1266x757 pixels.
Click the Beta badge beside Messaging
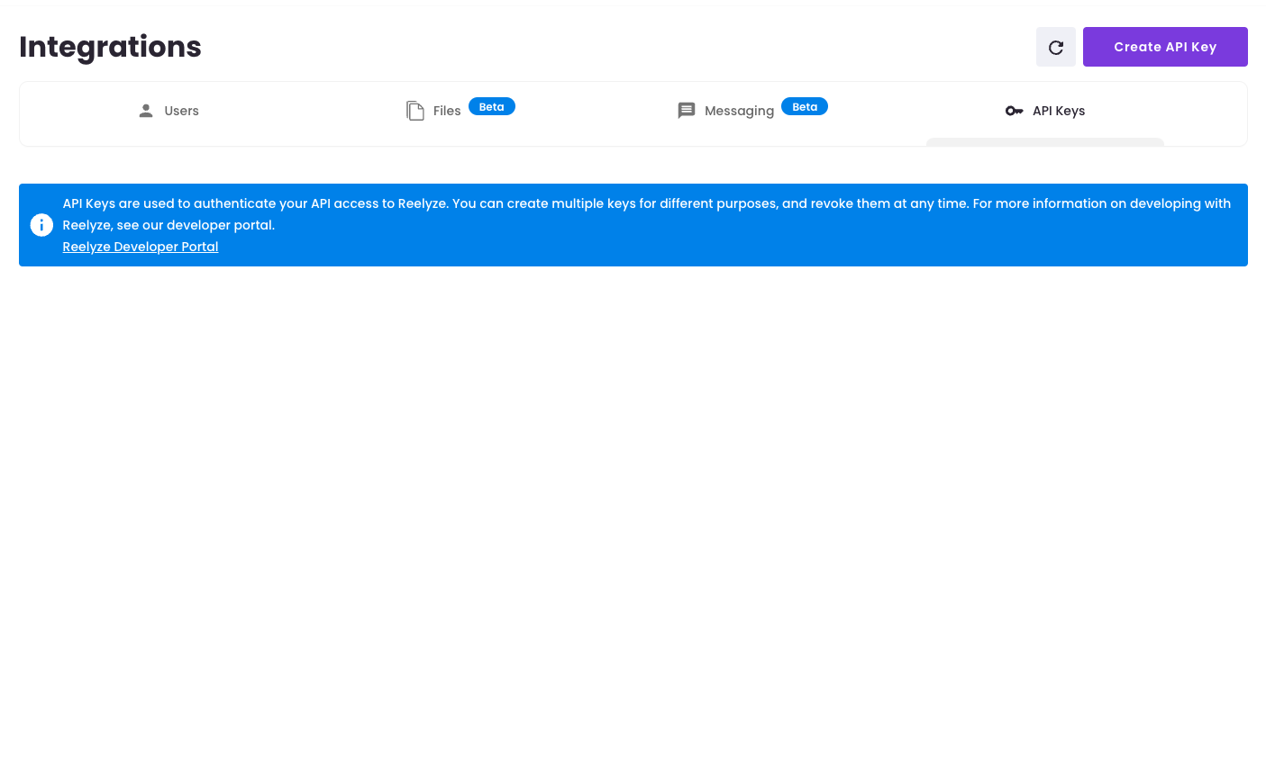804,106
